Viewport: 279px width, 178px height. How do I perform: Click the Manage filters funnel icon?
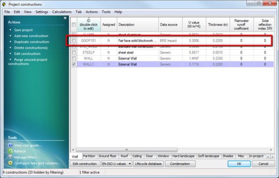(10, 157)
